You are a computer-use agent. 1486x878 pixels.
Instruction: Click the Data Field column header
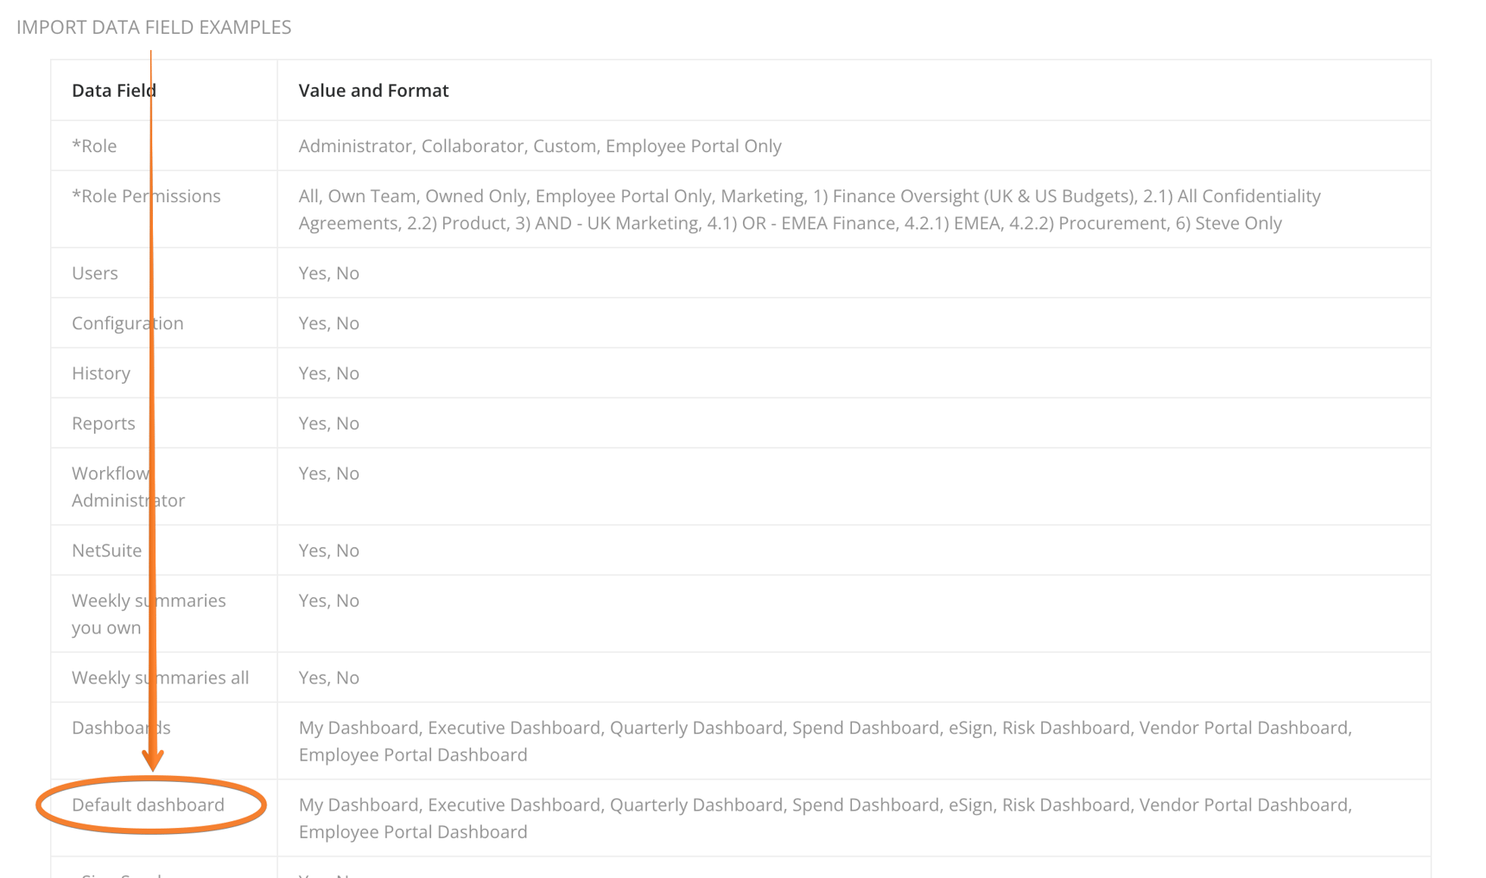pos(113,91)
